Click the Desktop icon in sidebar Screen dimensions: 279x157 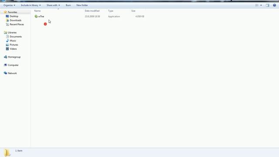point(7,16)
